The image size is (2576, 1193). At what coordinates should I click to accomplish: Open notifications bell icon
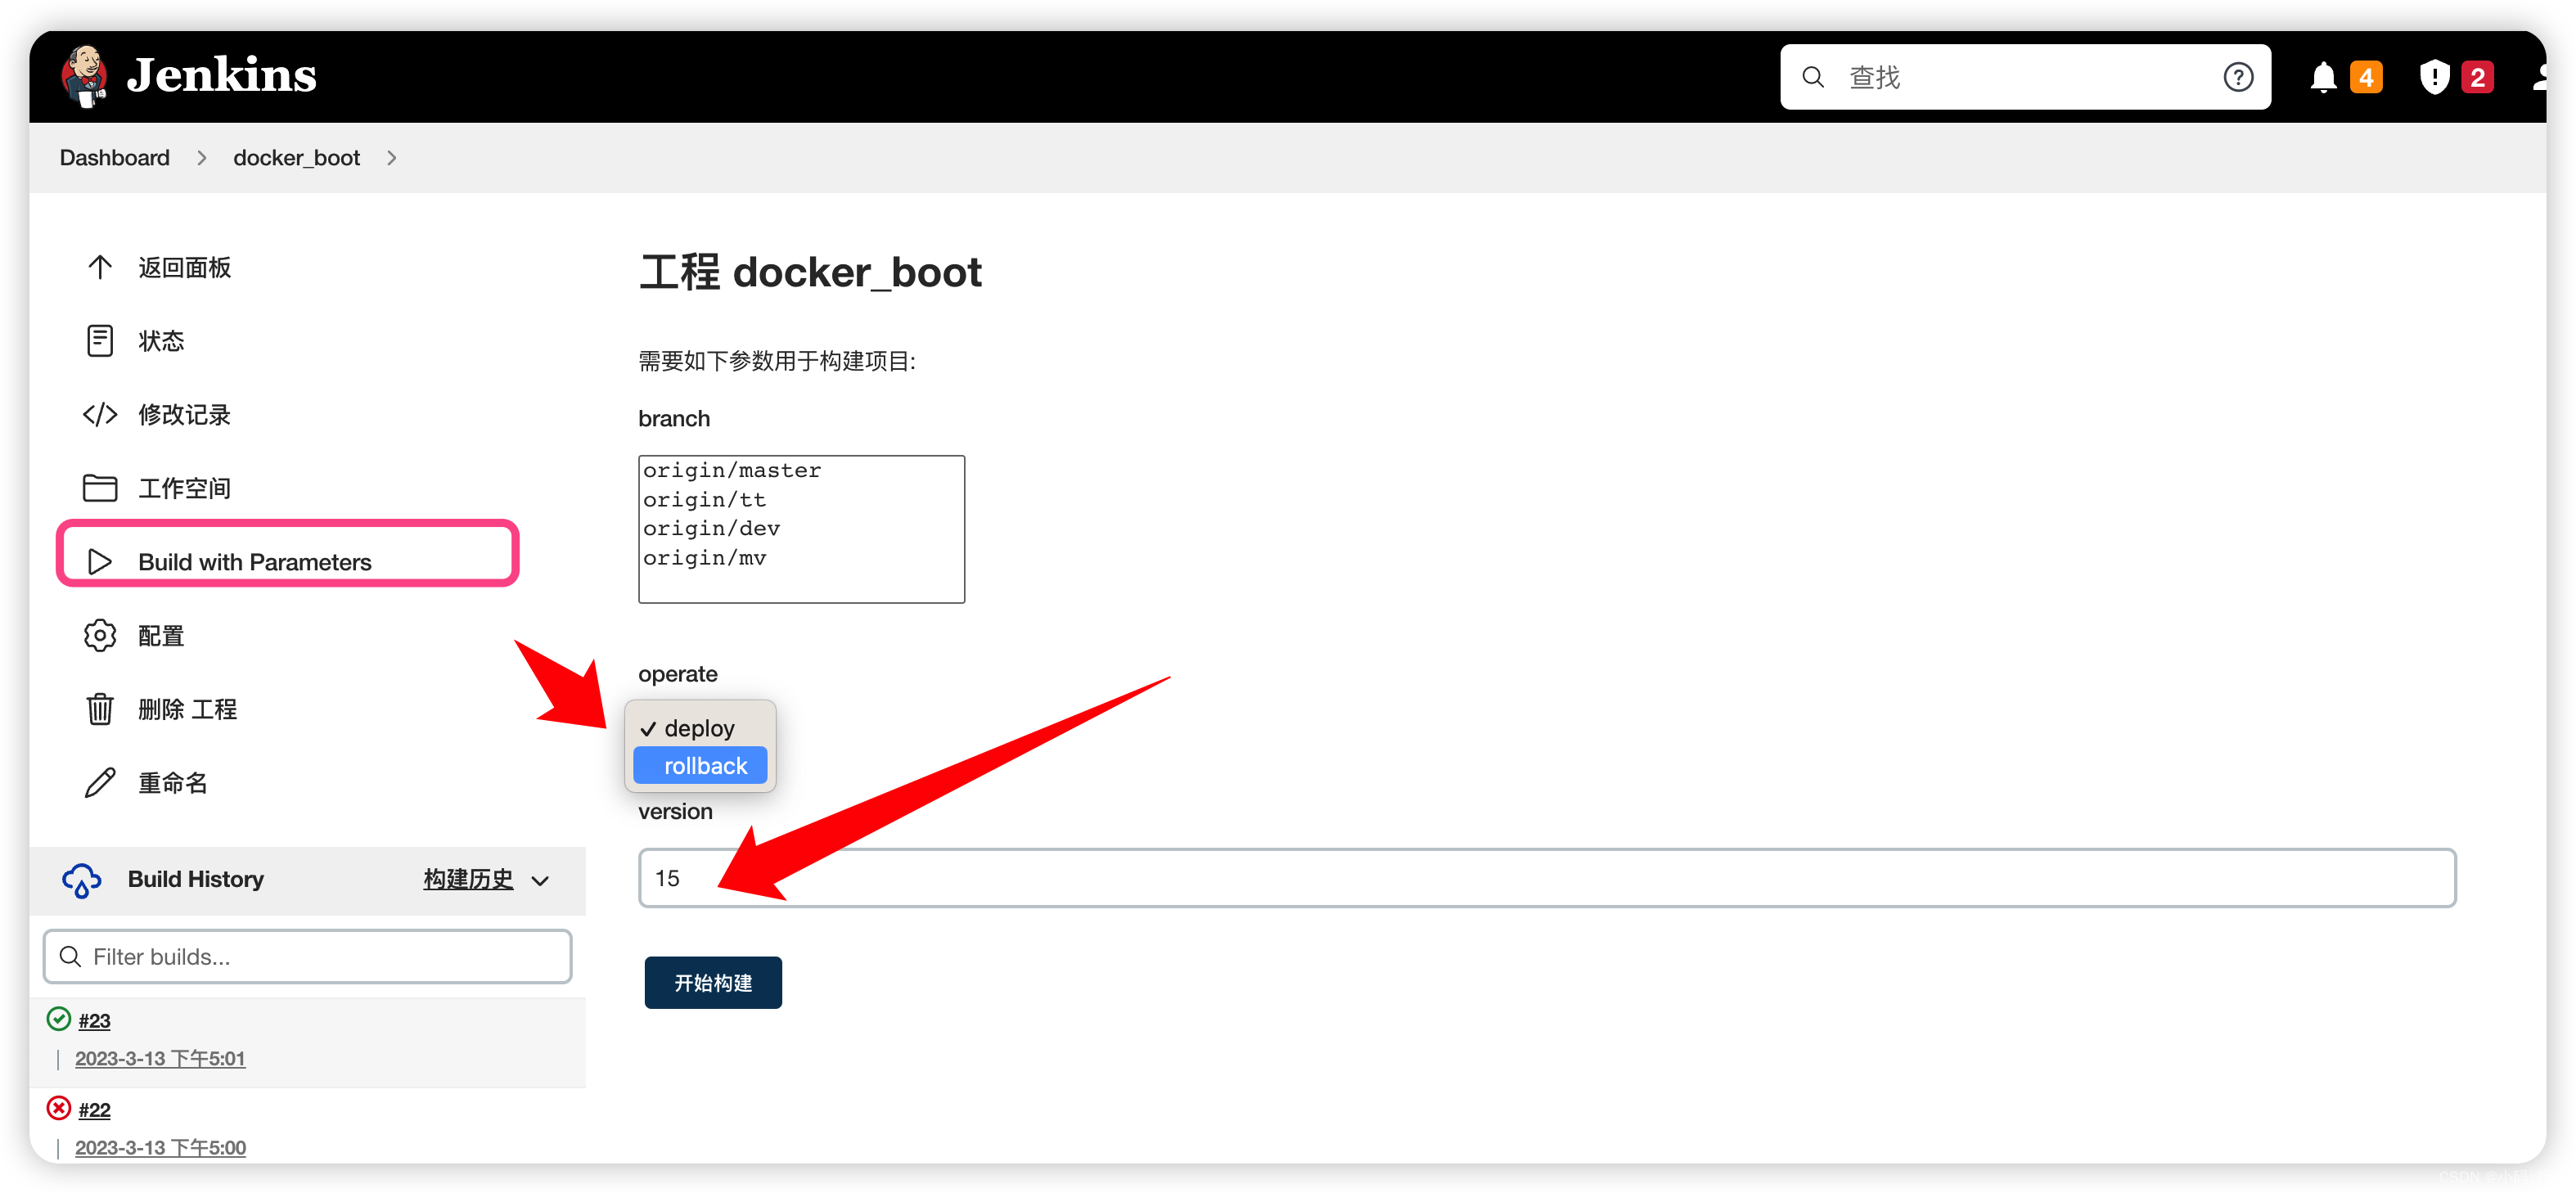(2322, 77)
